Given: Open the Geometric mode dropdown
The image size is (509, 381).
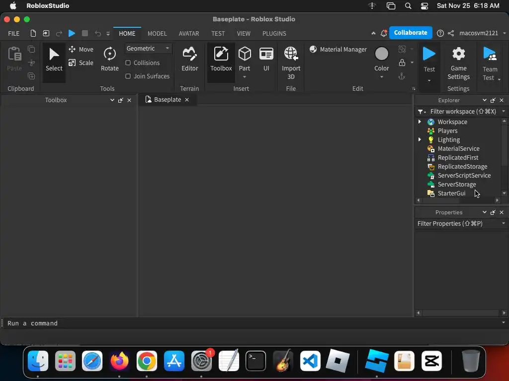Looking at the screenshot, I should (x=148, y=49).
